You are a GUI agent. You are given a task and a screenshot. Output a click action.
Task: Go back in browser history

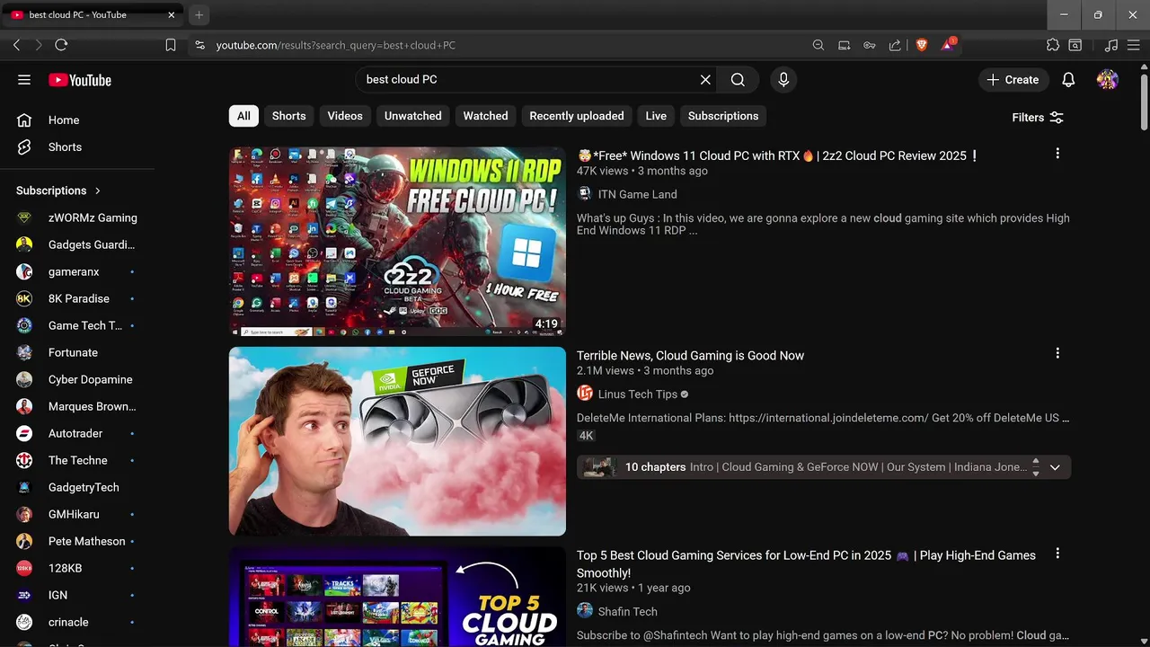point(16,45)
